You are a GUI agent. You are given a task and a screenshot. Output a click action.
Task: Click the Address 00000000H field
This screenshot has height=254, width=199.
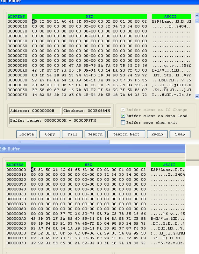pyautogui.click(x=34, y=111)
